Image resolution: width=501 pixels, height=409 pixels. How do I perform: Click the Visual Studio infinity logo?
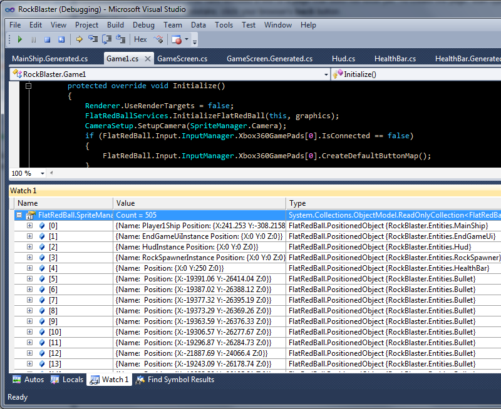click(x=10, y=9)
